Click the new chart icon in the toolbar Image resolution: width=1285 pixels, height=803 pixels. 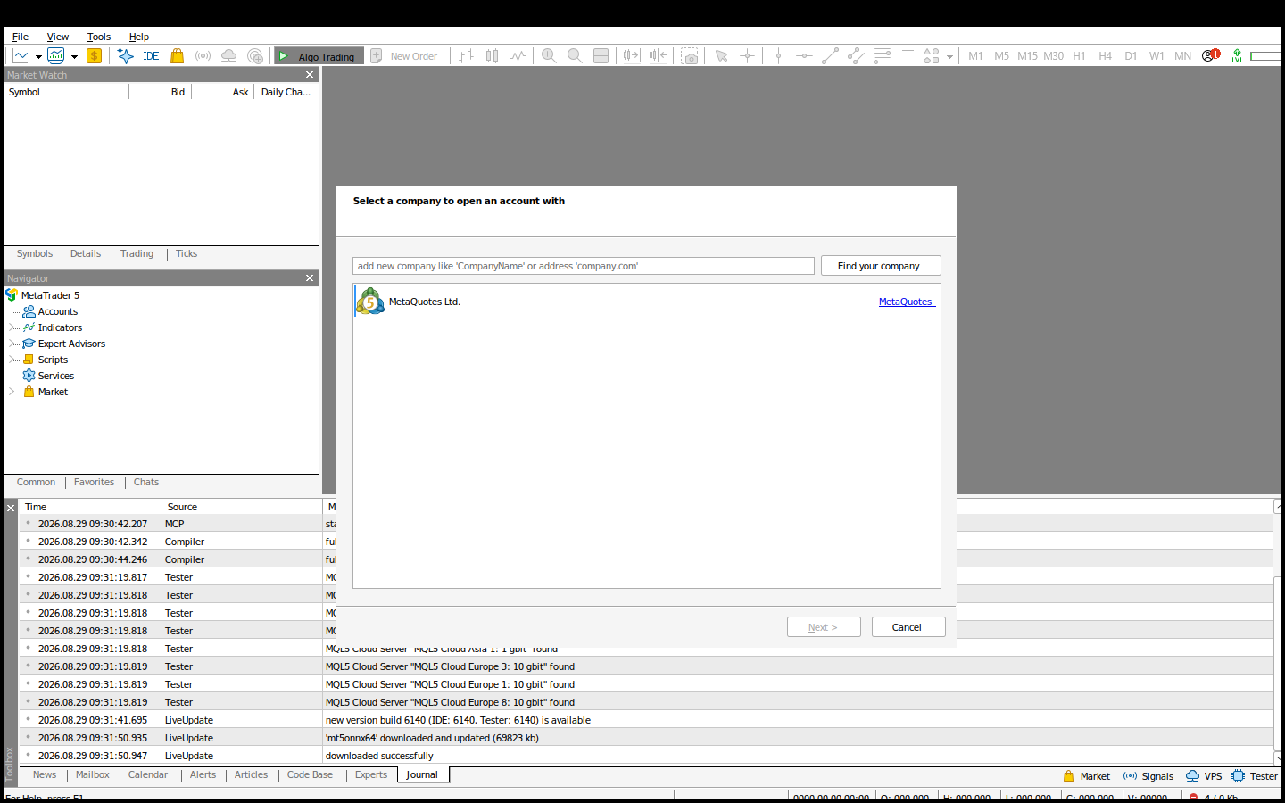click(21, 55)
